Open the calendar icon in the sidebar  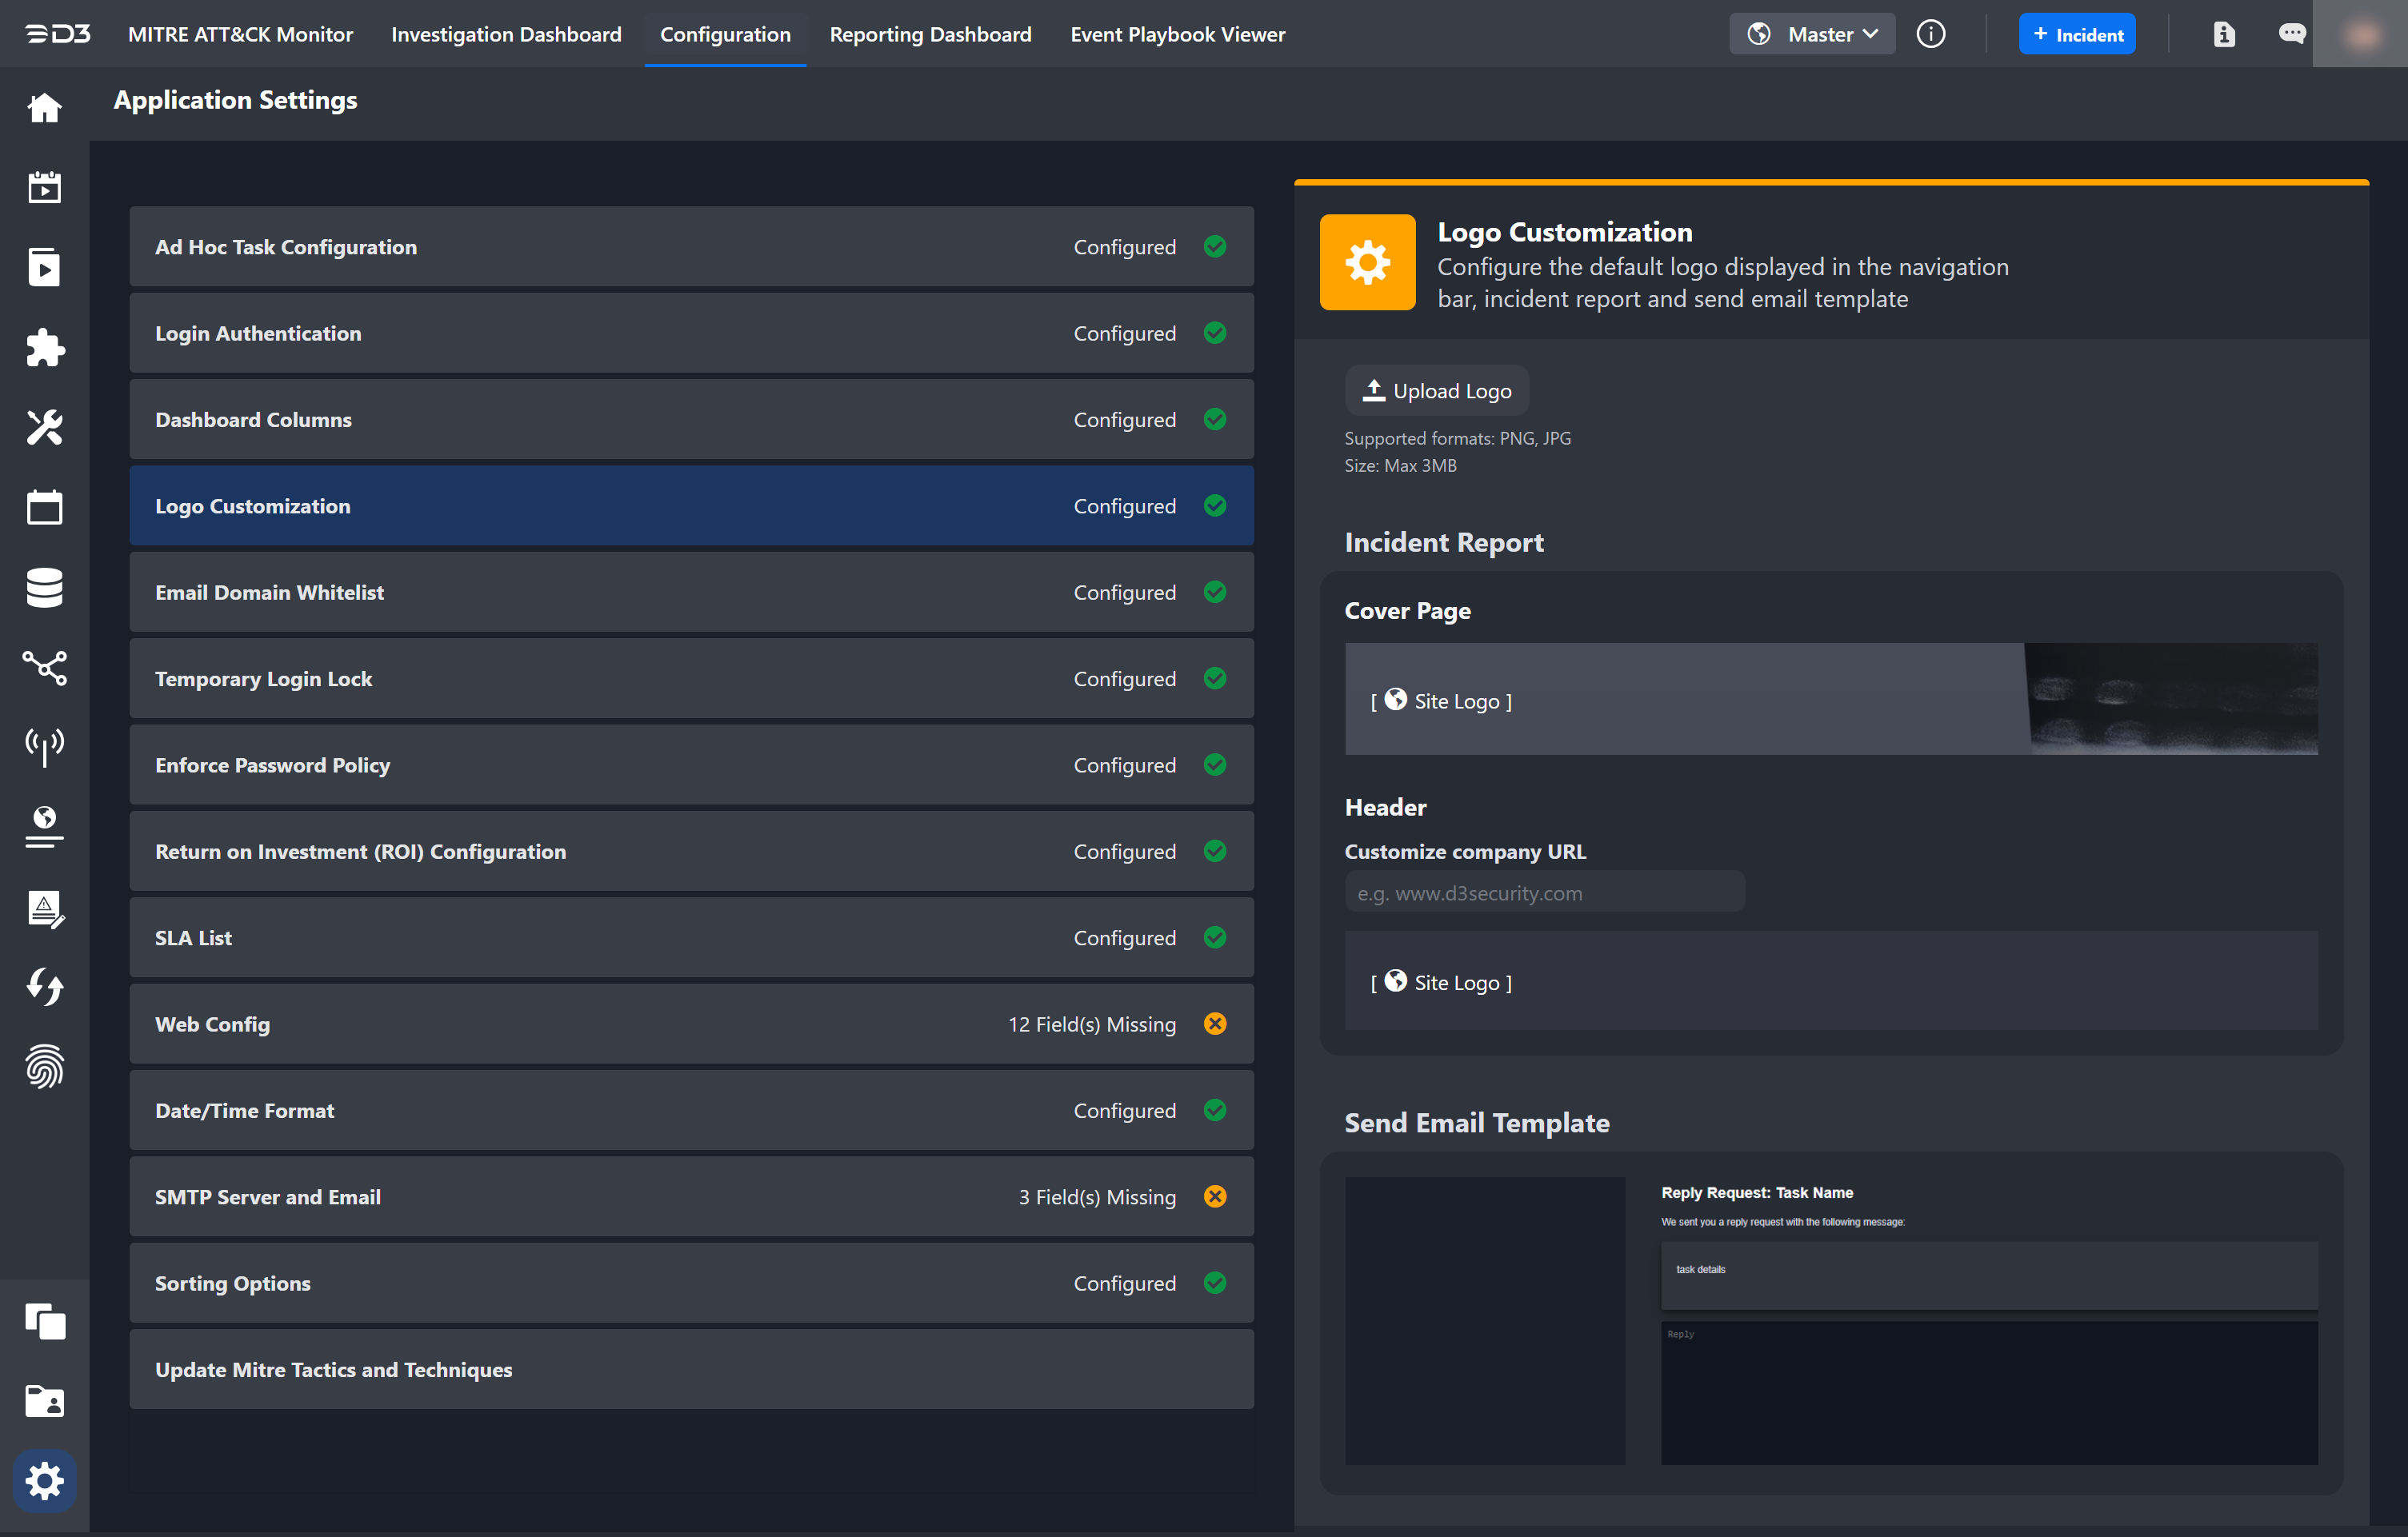point(44,507)
